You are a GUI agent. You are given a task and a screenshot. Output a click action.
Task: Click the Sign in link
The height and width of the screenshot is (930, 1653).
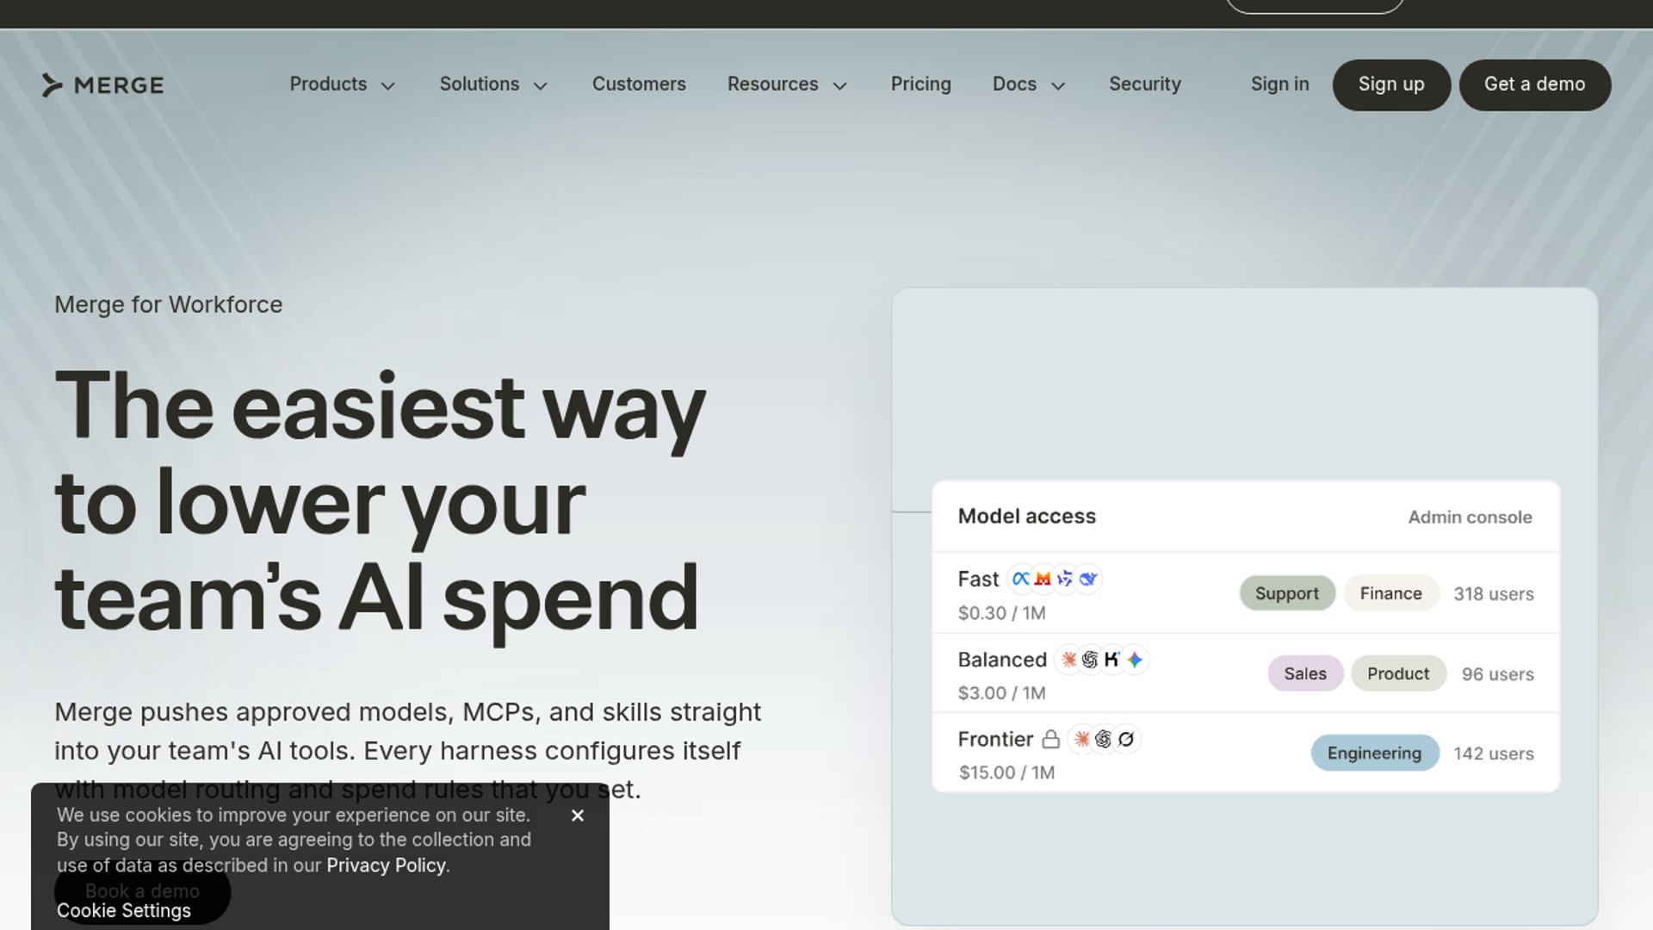click(1279, 84)
